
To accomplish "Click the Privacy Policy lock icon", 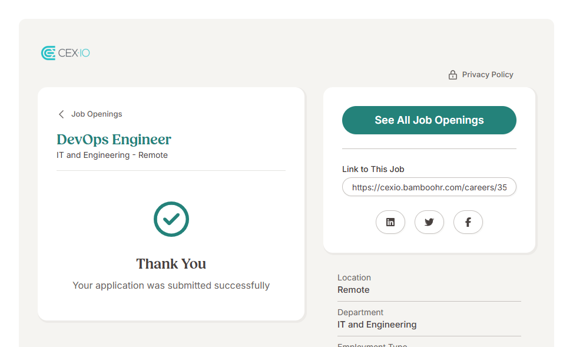I will coord(452,75).
